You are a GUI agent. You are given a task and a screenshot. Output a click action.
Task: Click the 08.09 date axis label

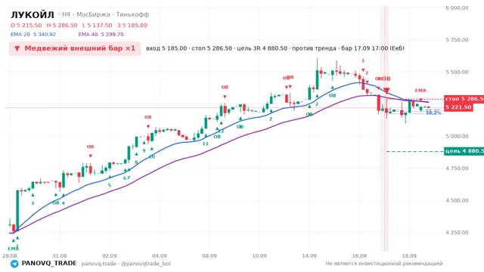point(209,256)
